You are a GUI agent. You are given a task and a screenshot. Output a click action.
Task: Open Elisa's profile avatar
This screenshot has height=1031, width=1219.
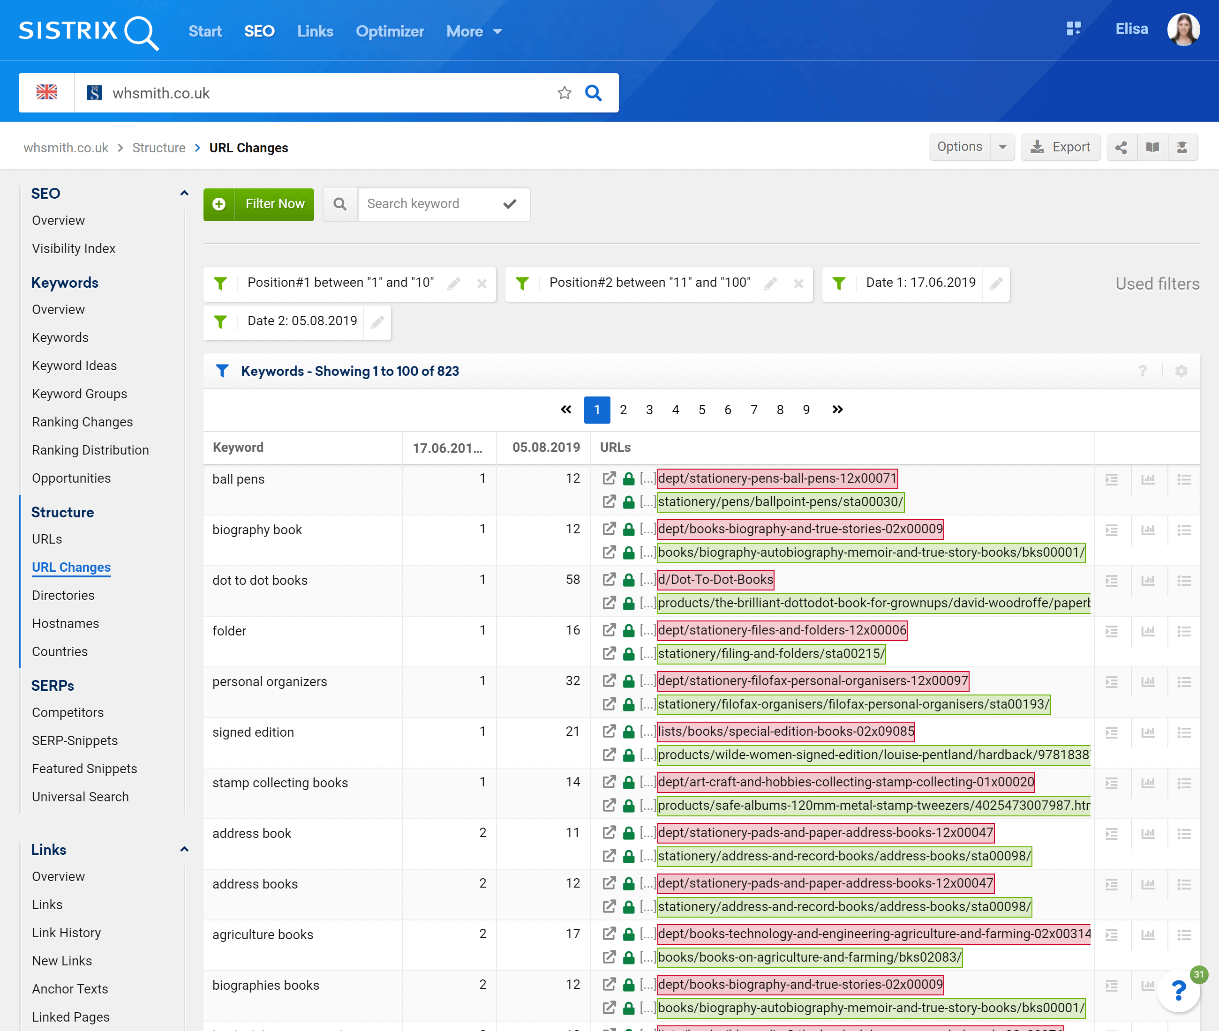tap(1183, 29)
